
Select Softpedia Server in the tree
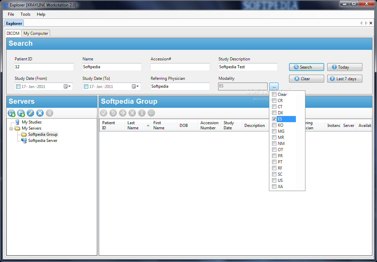[x=43, y=141]
